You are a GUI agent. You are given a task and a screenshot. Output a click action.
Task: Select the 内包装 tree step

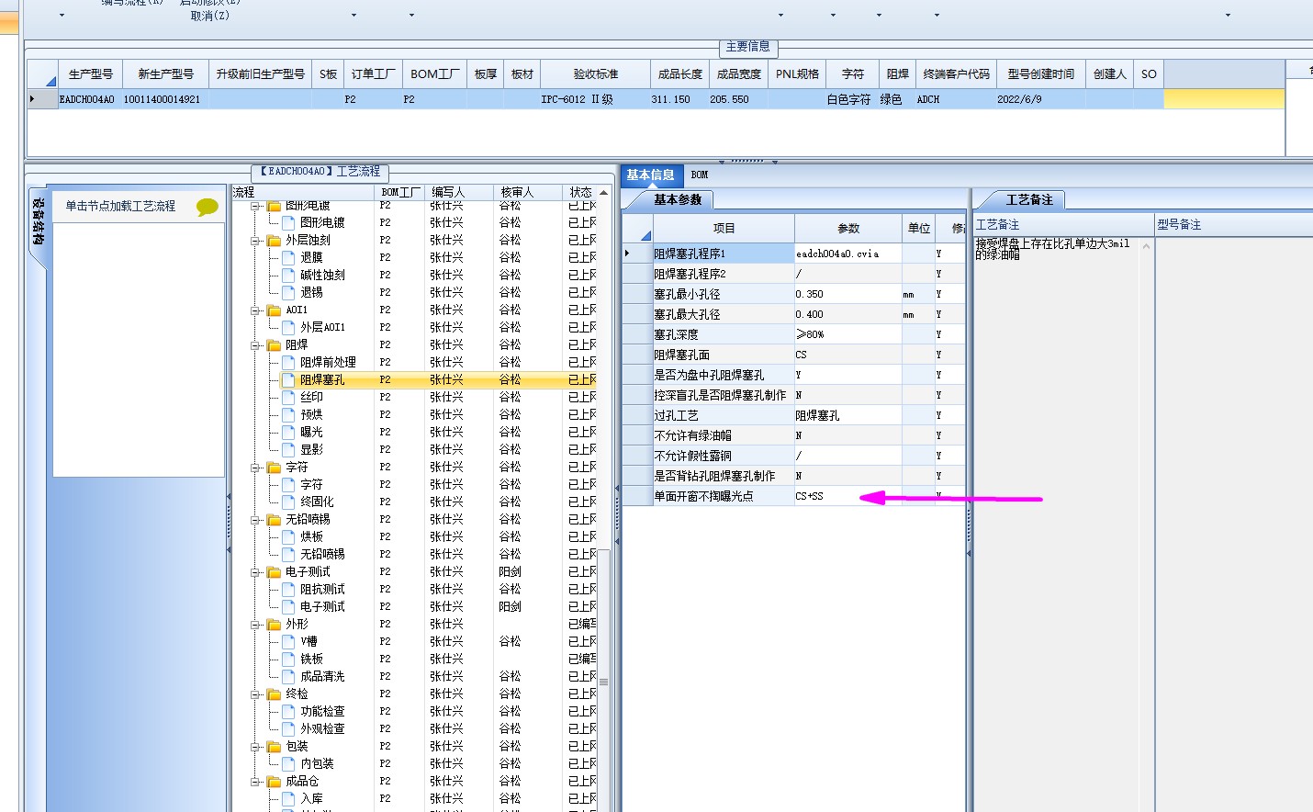pos(317,764)
